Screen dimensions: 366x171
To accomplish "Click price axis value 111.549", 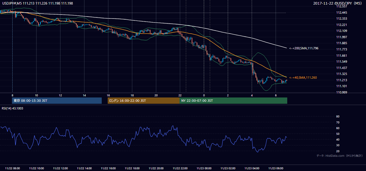I will tap(341, 62).
